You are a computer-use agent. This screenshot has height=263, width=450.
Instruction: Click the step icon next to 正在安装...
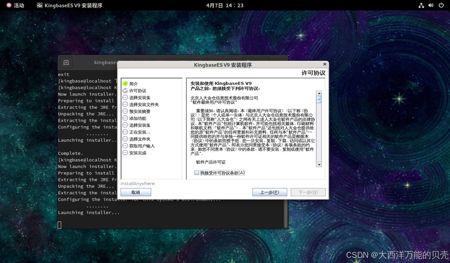point(125,132)
